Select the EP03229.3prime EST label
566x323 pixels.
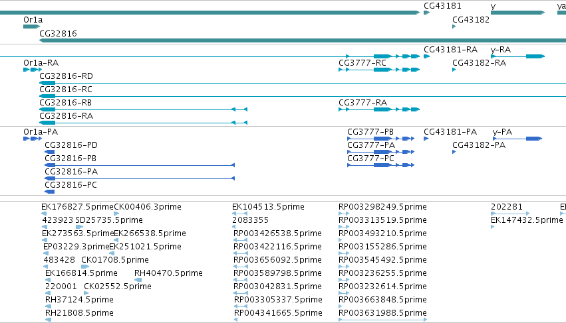pyautogui.click(x=76, y=247)
